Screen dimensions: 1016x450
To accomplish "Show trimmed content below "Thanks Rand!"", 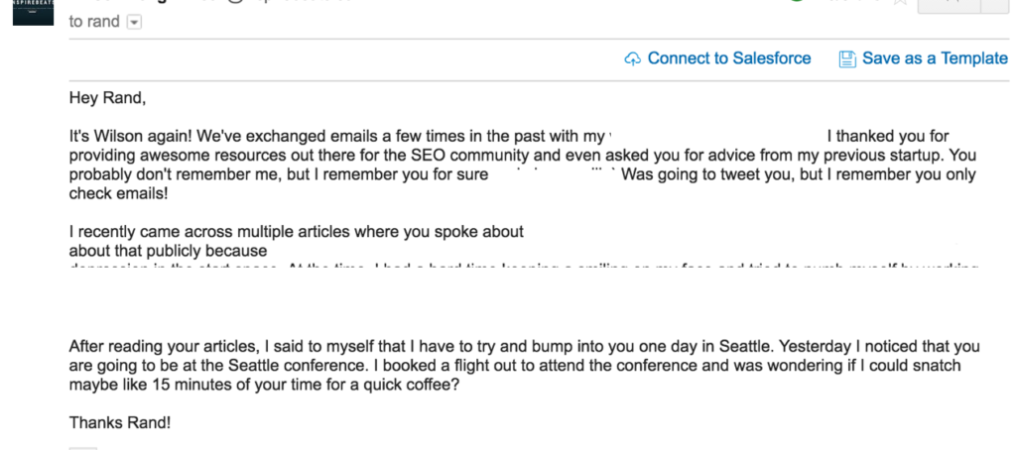I will [83, 446].
